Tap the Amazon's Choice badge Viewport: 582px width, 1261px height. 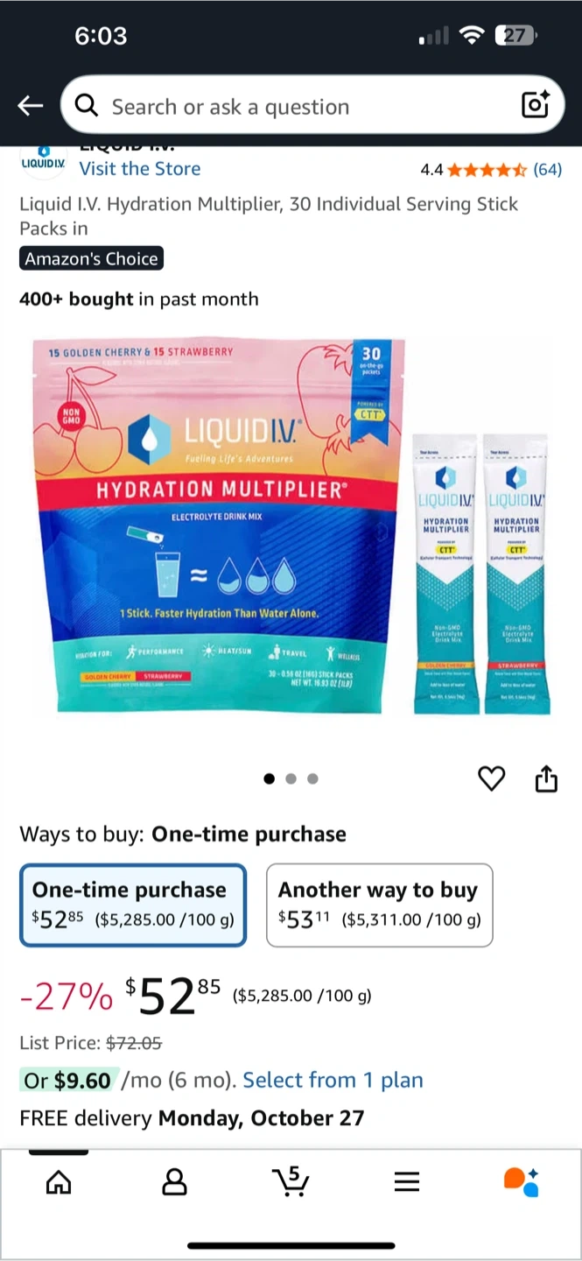pyautogui.click(x=92, y=258)
